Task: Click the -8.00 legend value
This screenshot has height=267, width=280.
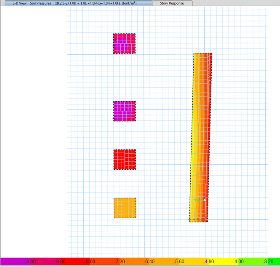Action: [90, 262]
